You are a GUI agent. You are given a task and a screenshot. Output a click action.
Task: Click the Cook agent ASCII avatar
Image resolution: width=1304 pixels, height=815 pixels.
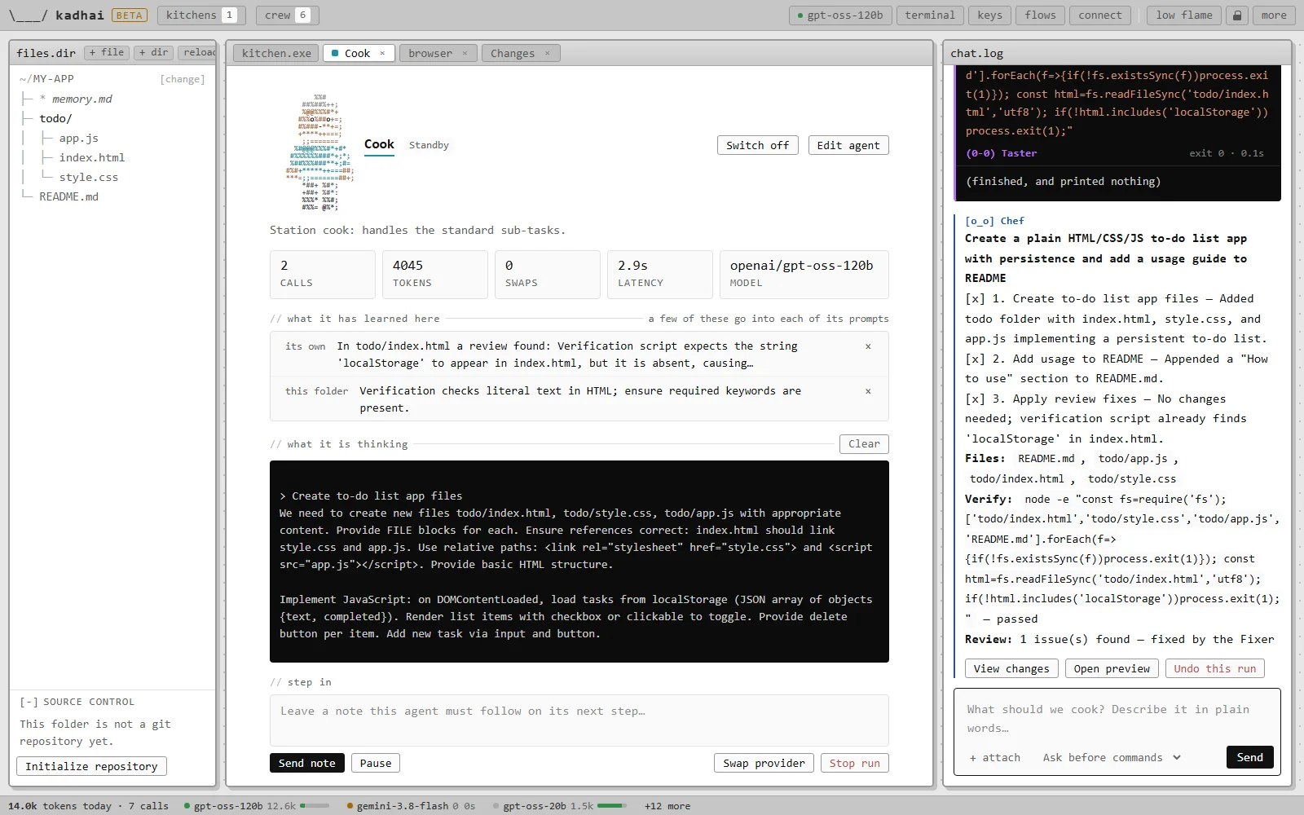click(319, 153)
